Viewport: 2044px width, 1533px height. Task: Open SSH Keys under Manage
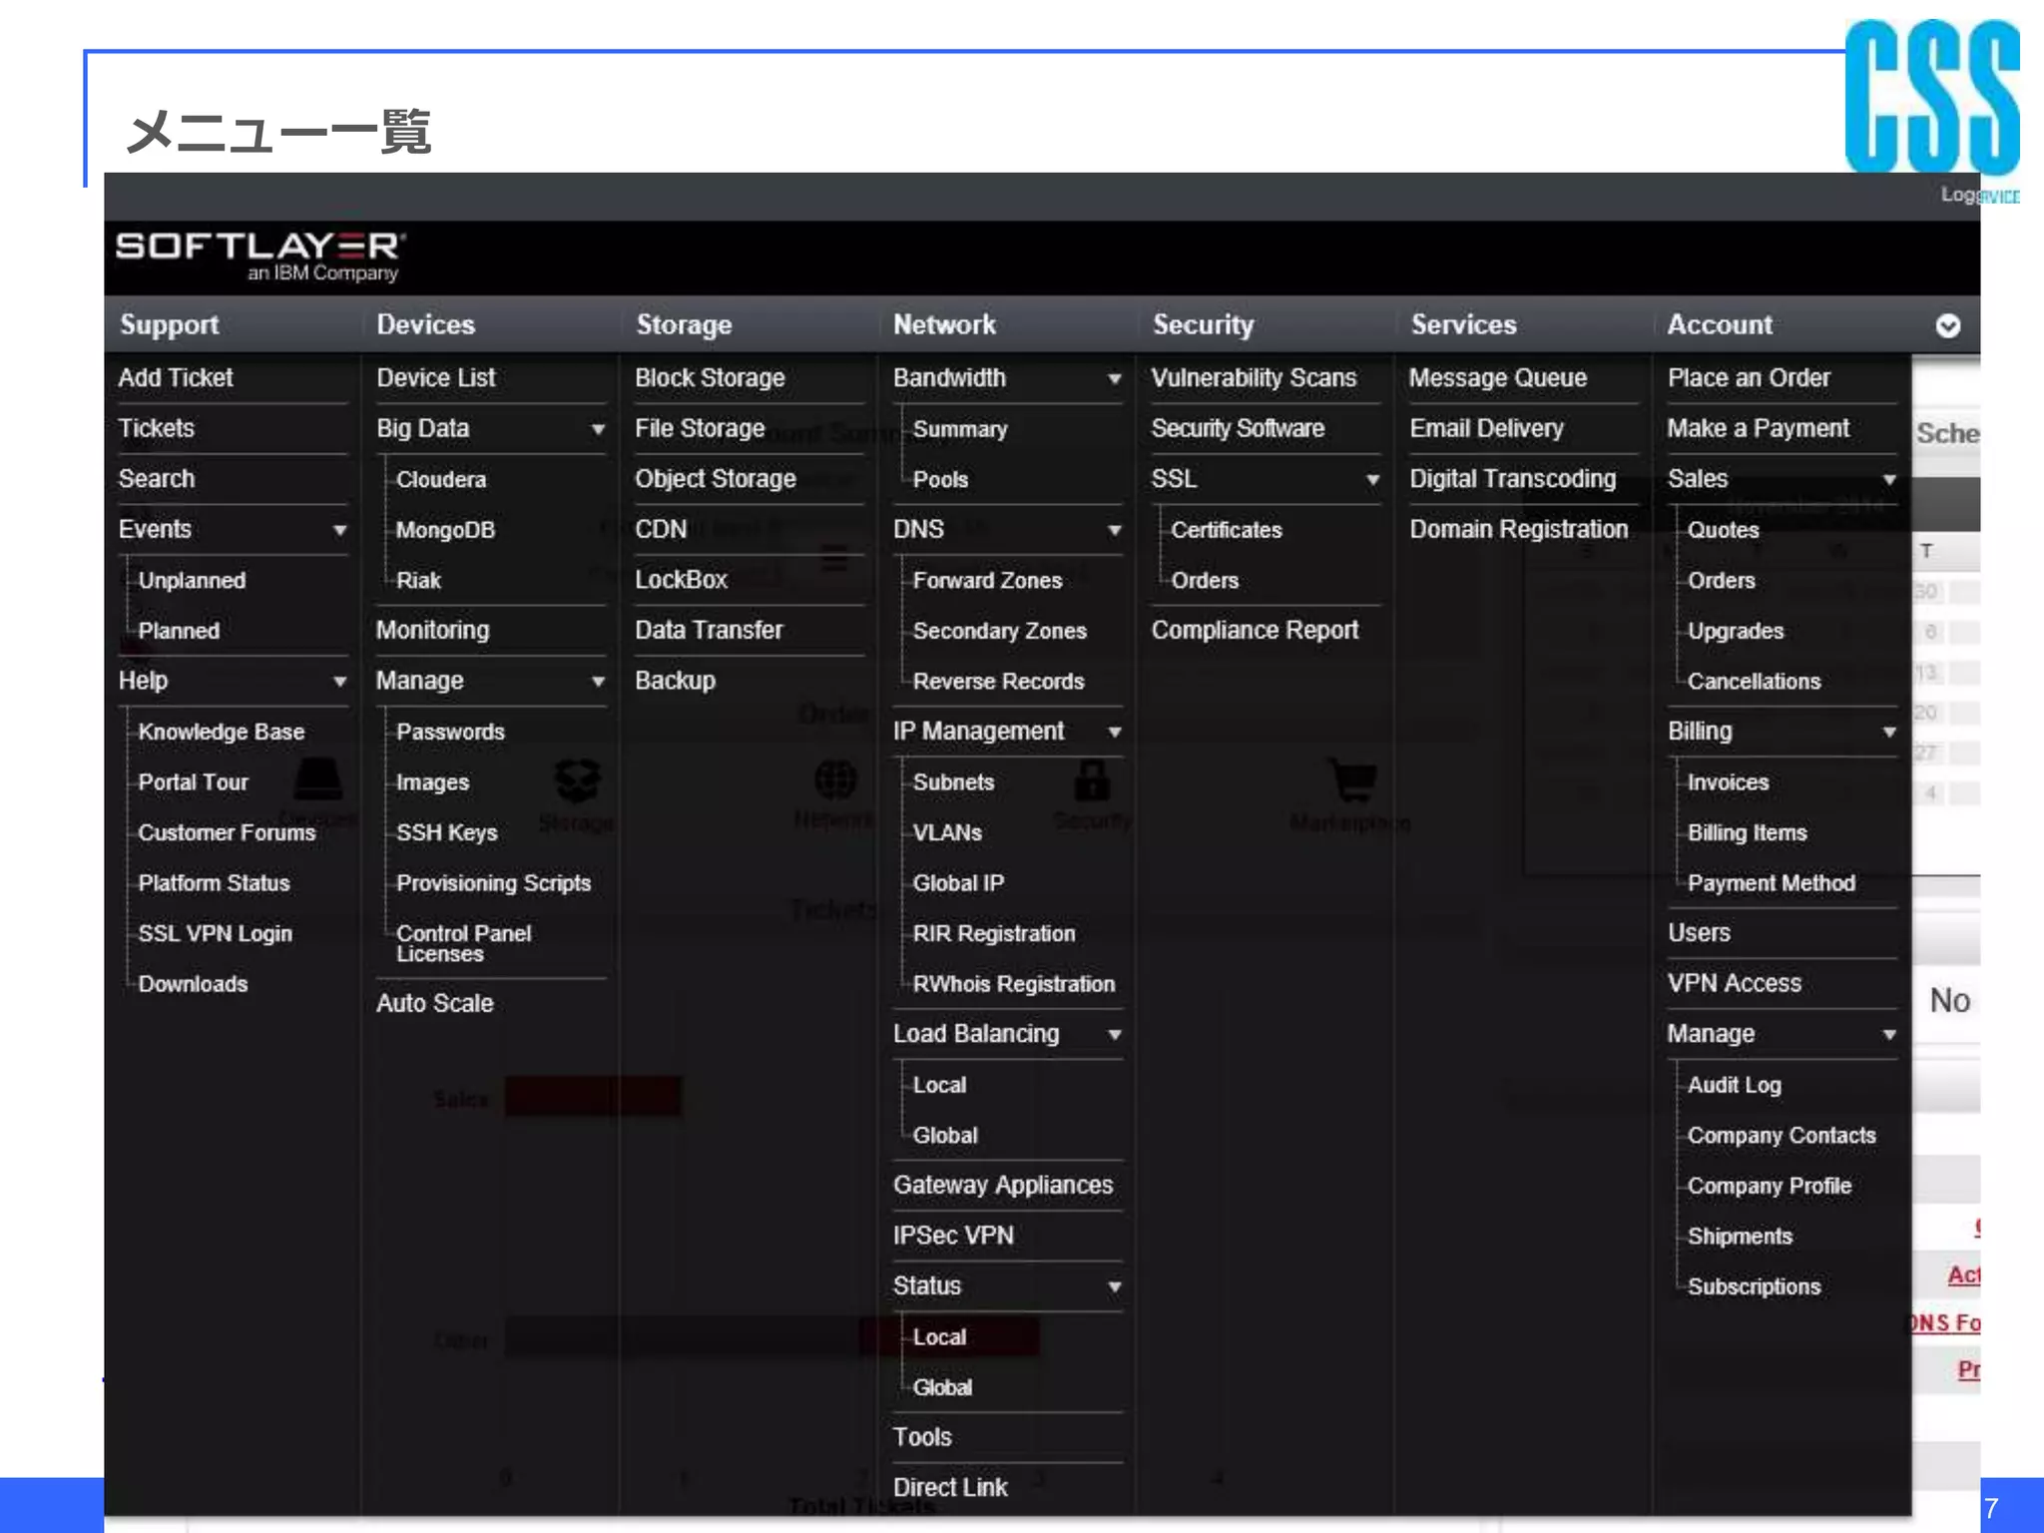(446, 832)
